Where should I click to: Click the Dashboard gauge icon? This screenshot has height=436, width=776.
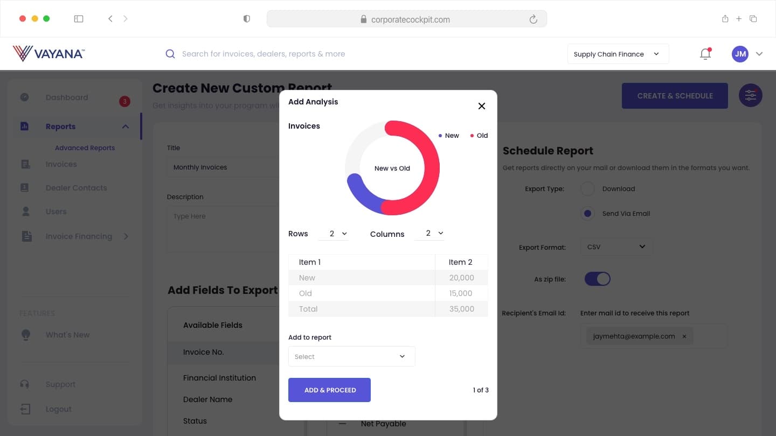(x=24, y=97)
